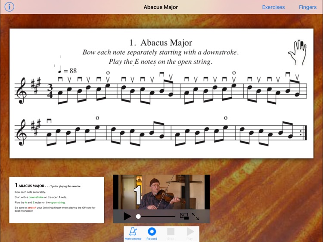Viewport: 323px width, 242px height.
Task: Click 'Play the E notes on the open string'
Action: pos(161,62)
